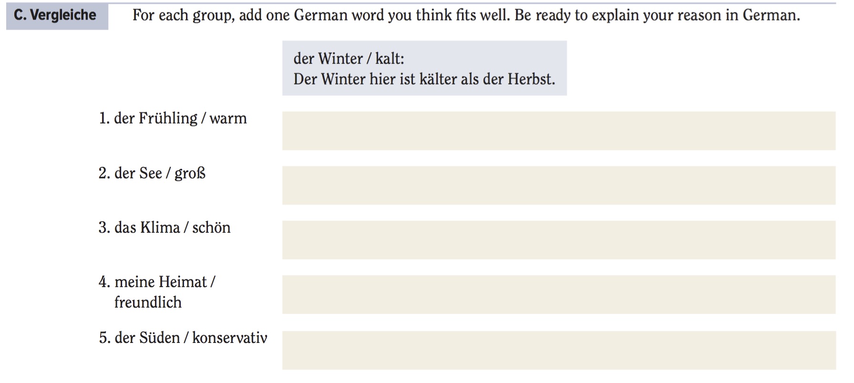Focus the answer field for das Klima / schön
This screenshot has height=383, width=854.
click(x=558, y=239)
